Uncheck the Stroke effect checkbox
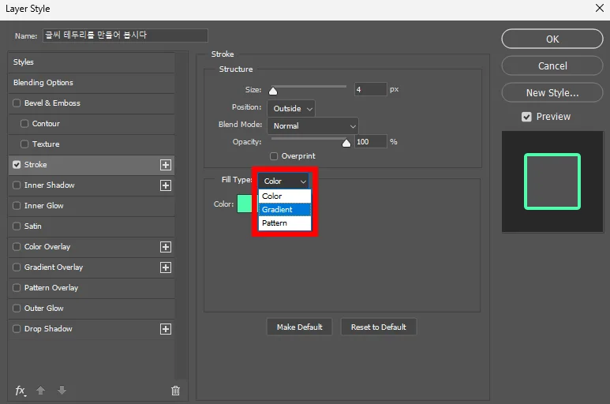Viewport: 610px width, 404px height. pos(17,164)
